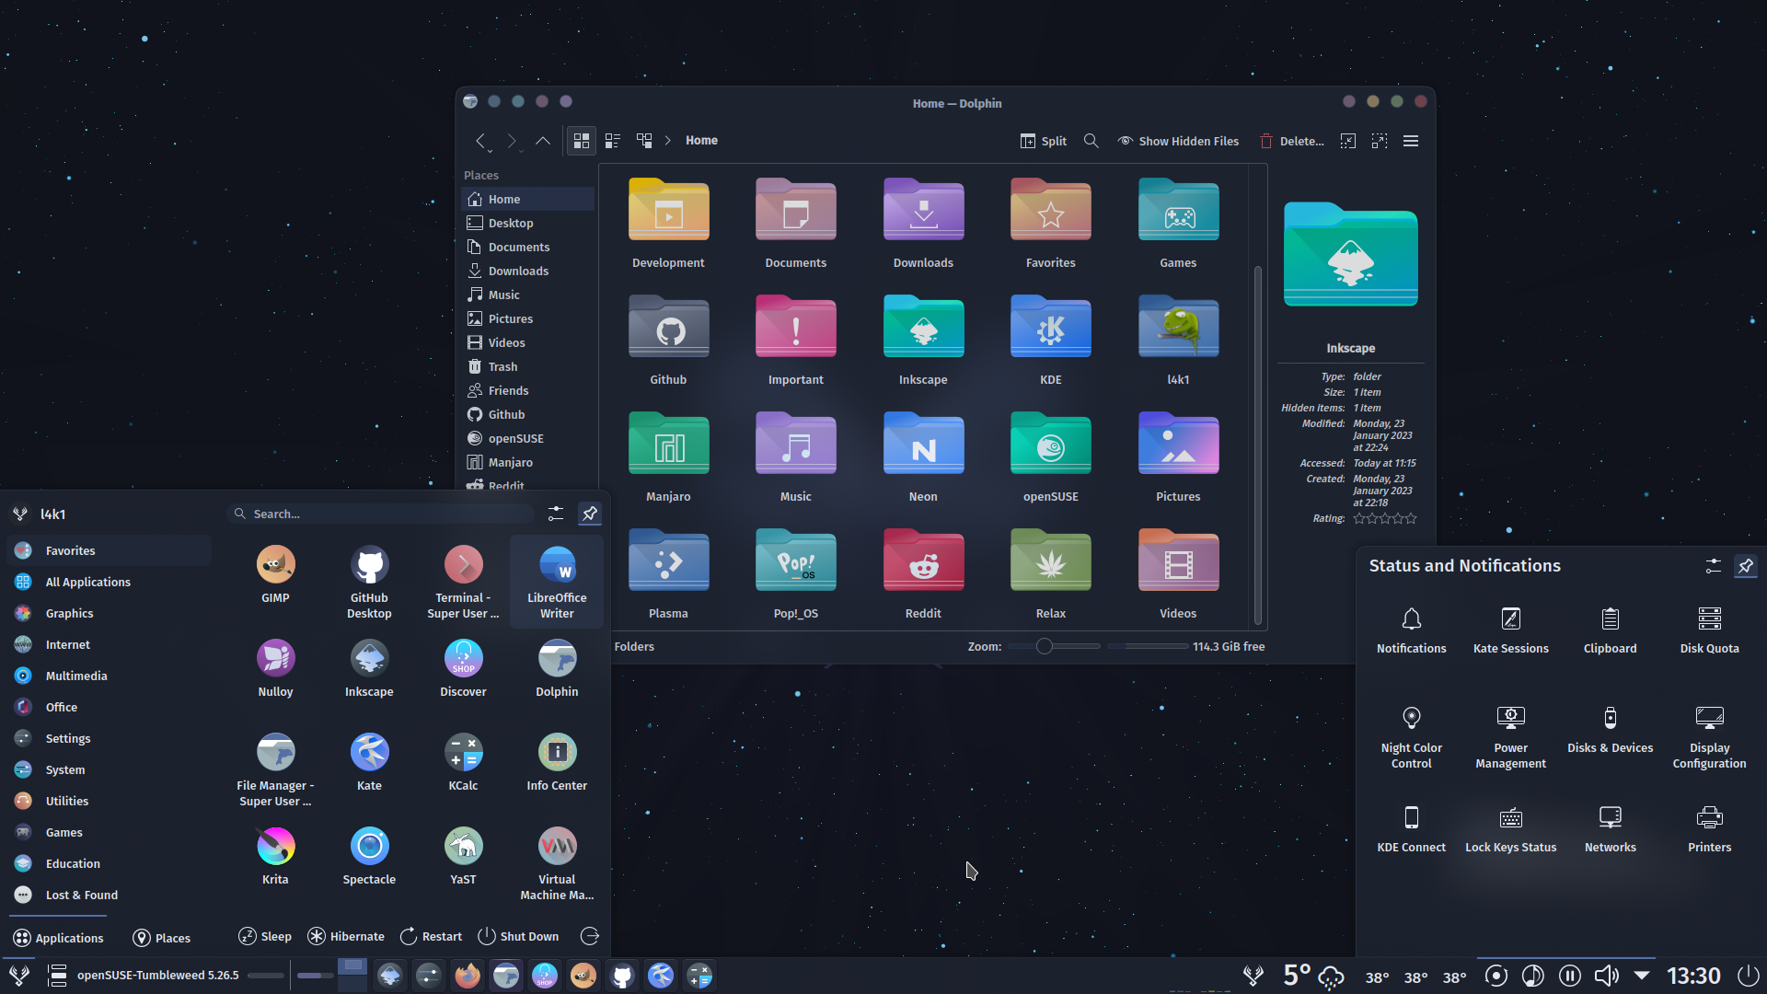Open Virtual Machine Manager
The image size is (1767, 994).
point(557,863)
